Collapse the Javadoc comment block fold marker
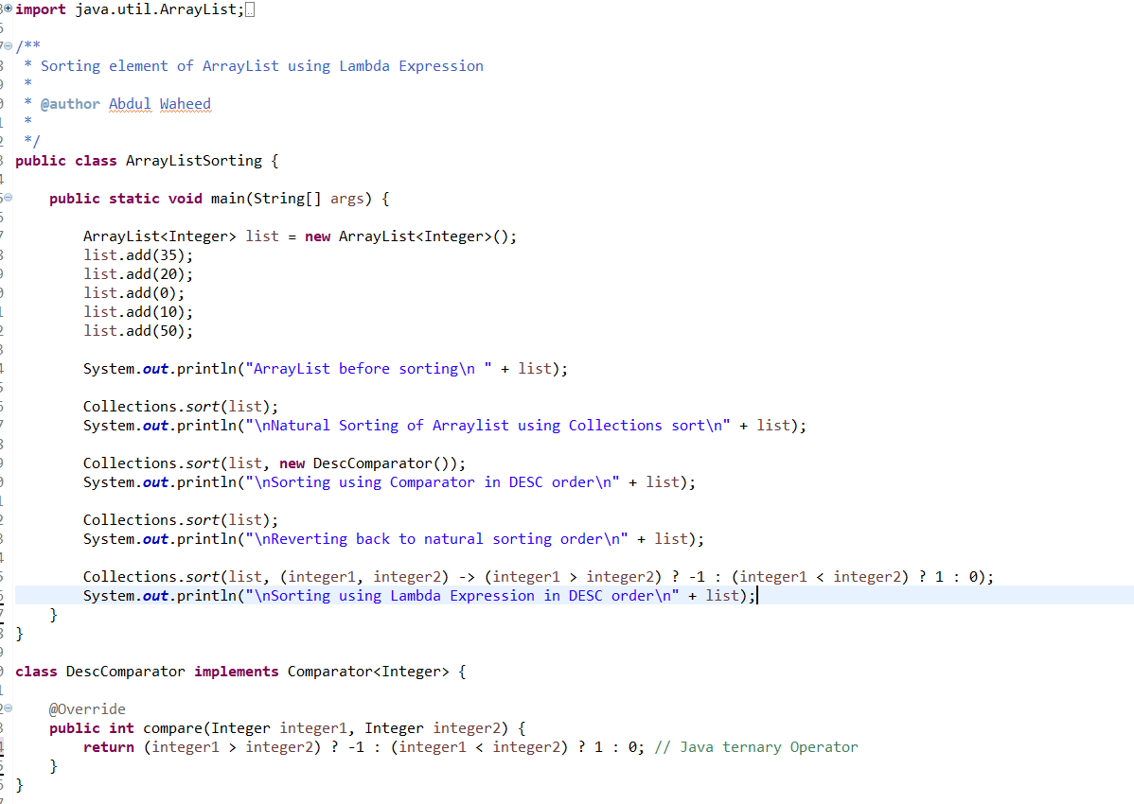Screen dimensions: 1134x804 coord(7,45)
